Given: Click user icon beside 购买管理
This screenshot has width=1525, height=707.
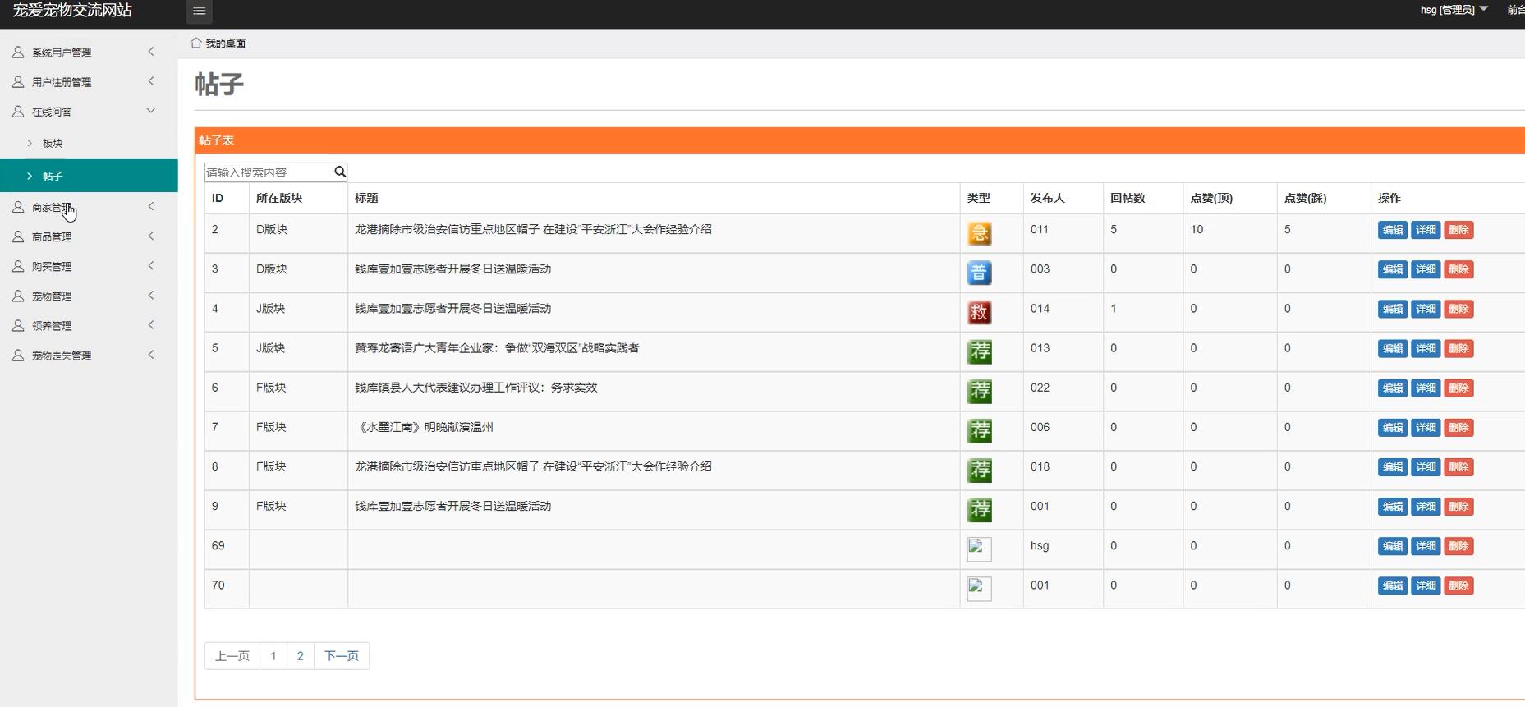Looking at the screenshot, I should click(18, 266).
